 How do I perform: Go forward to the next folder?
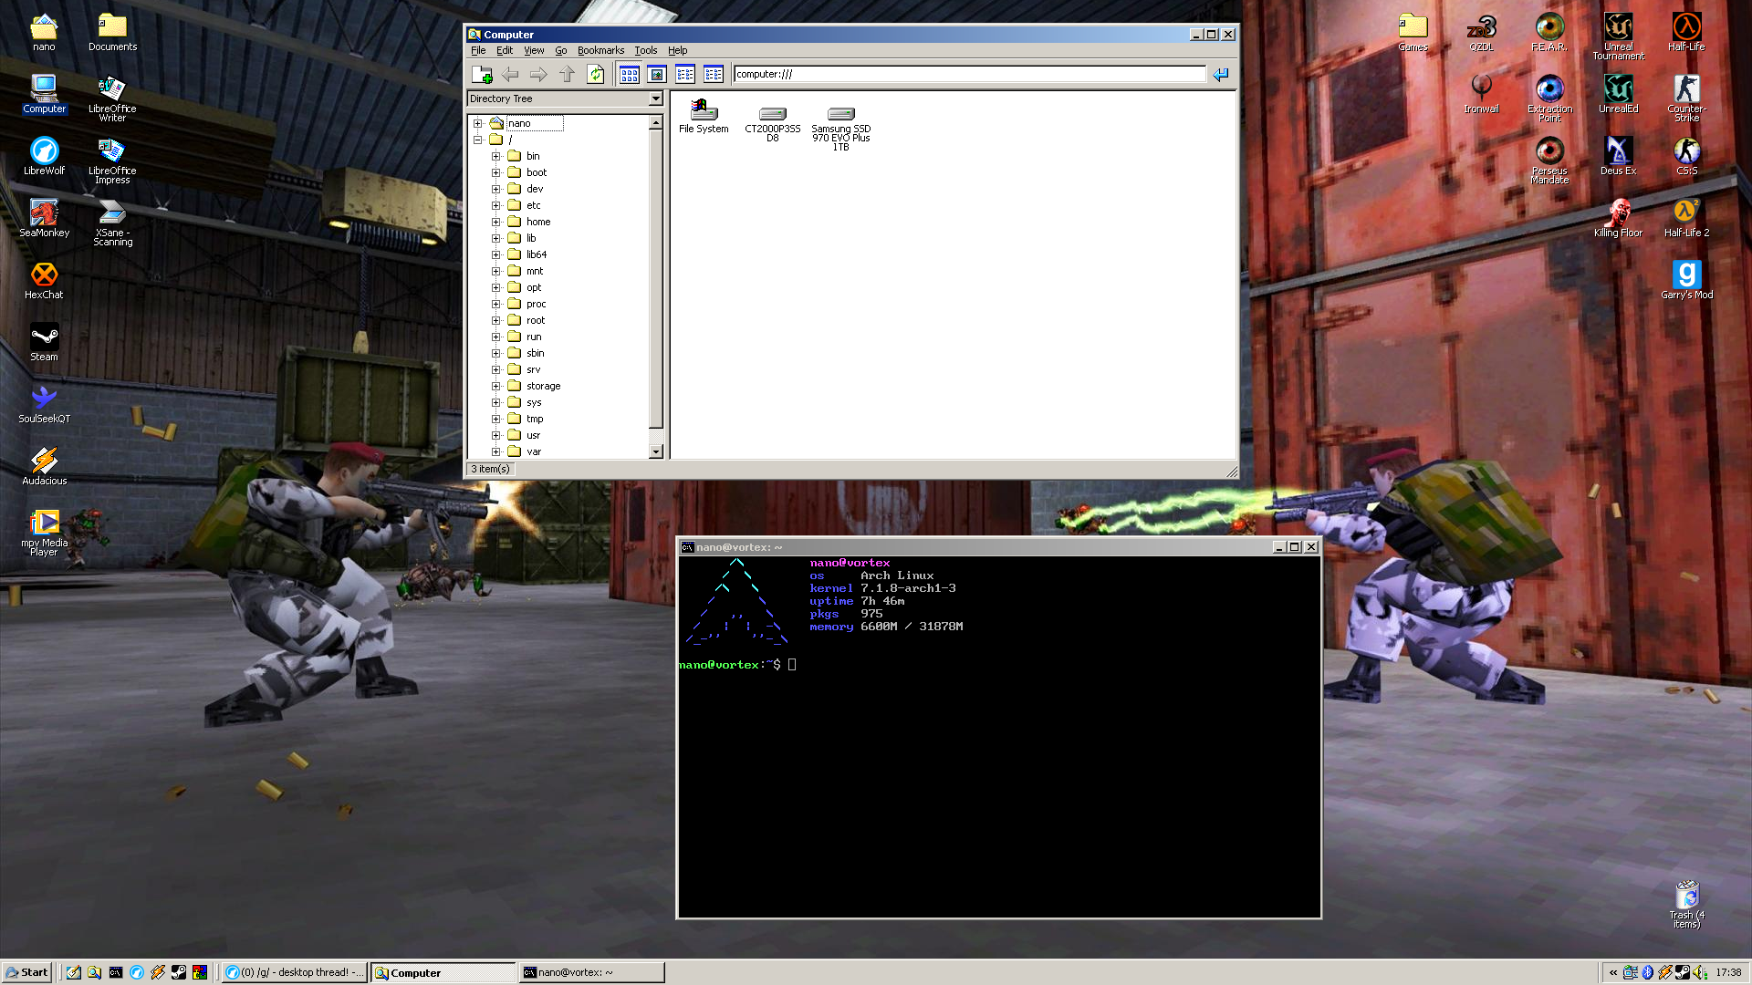click(538, 75)
